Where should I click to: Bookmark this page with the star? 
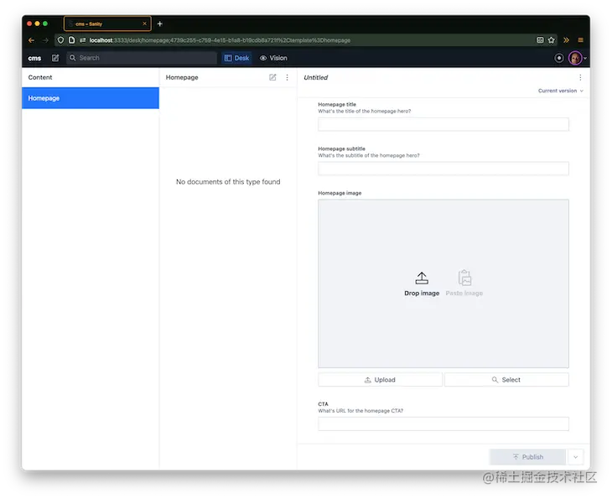pos(551,40)
